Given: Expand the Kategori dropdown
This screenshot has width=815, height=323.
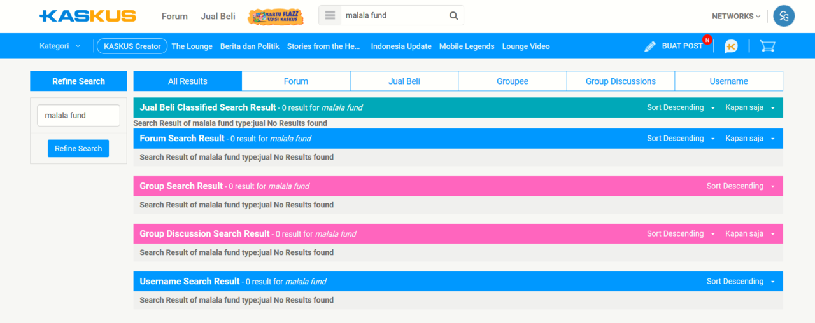Looking at the screenshot, I should [60, 46].
